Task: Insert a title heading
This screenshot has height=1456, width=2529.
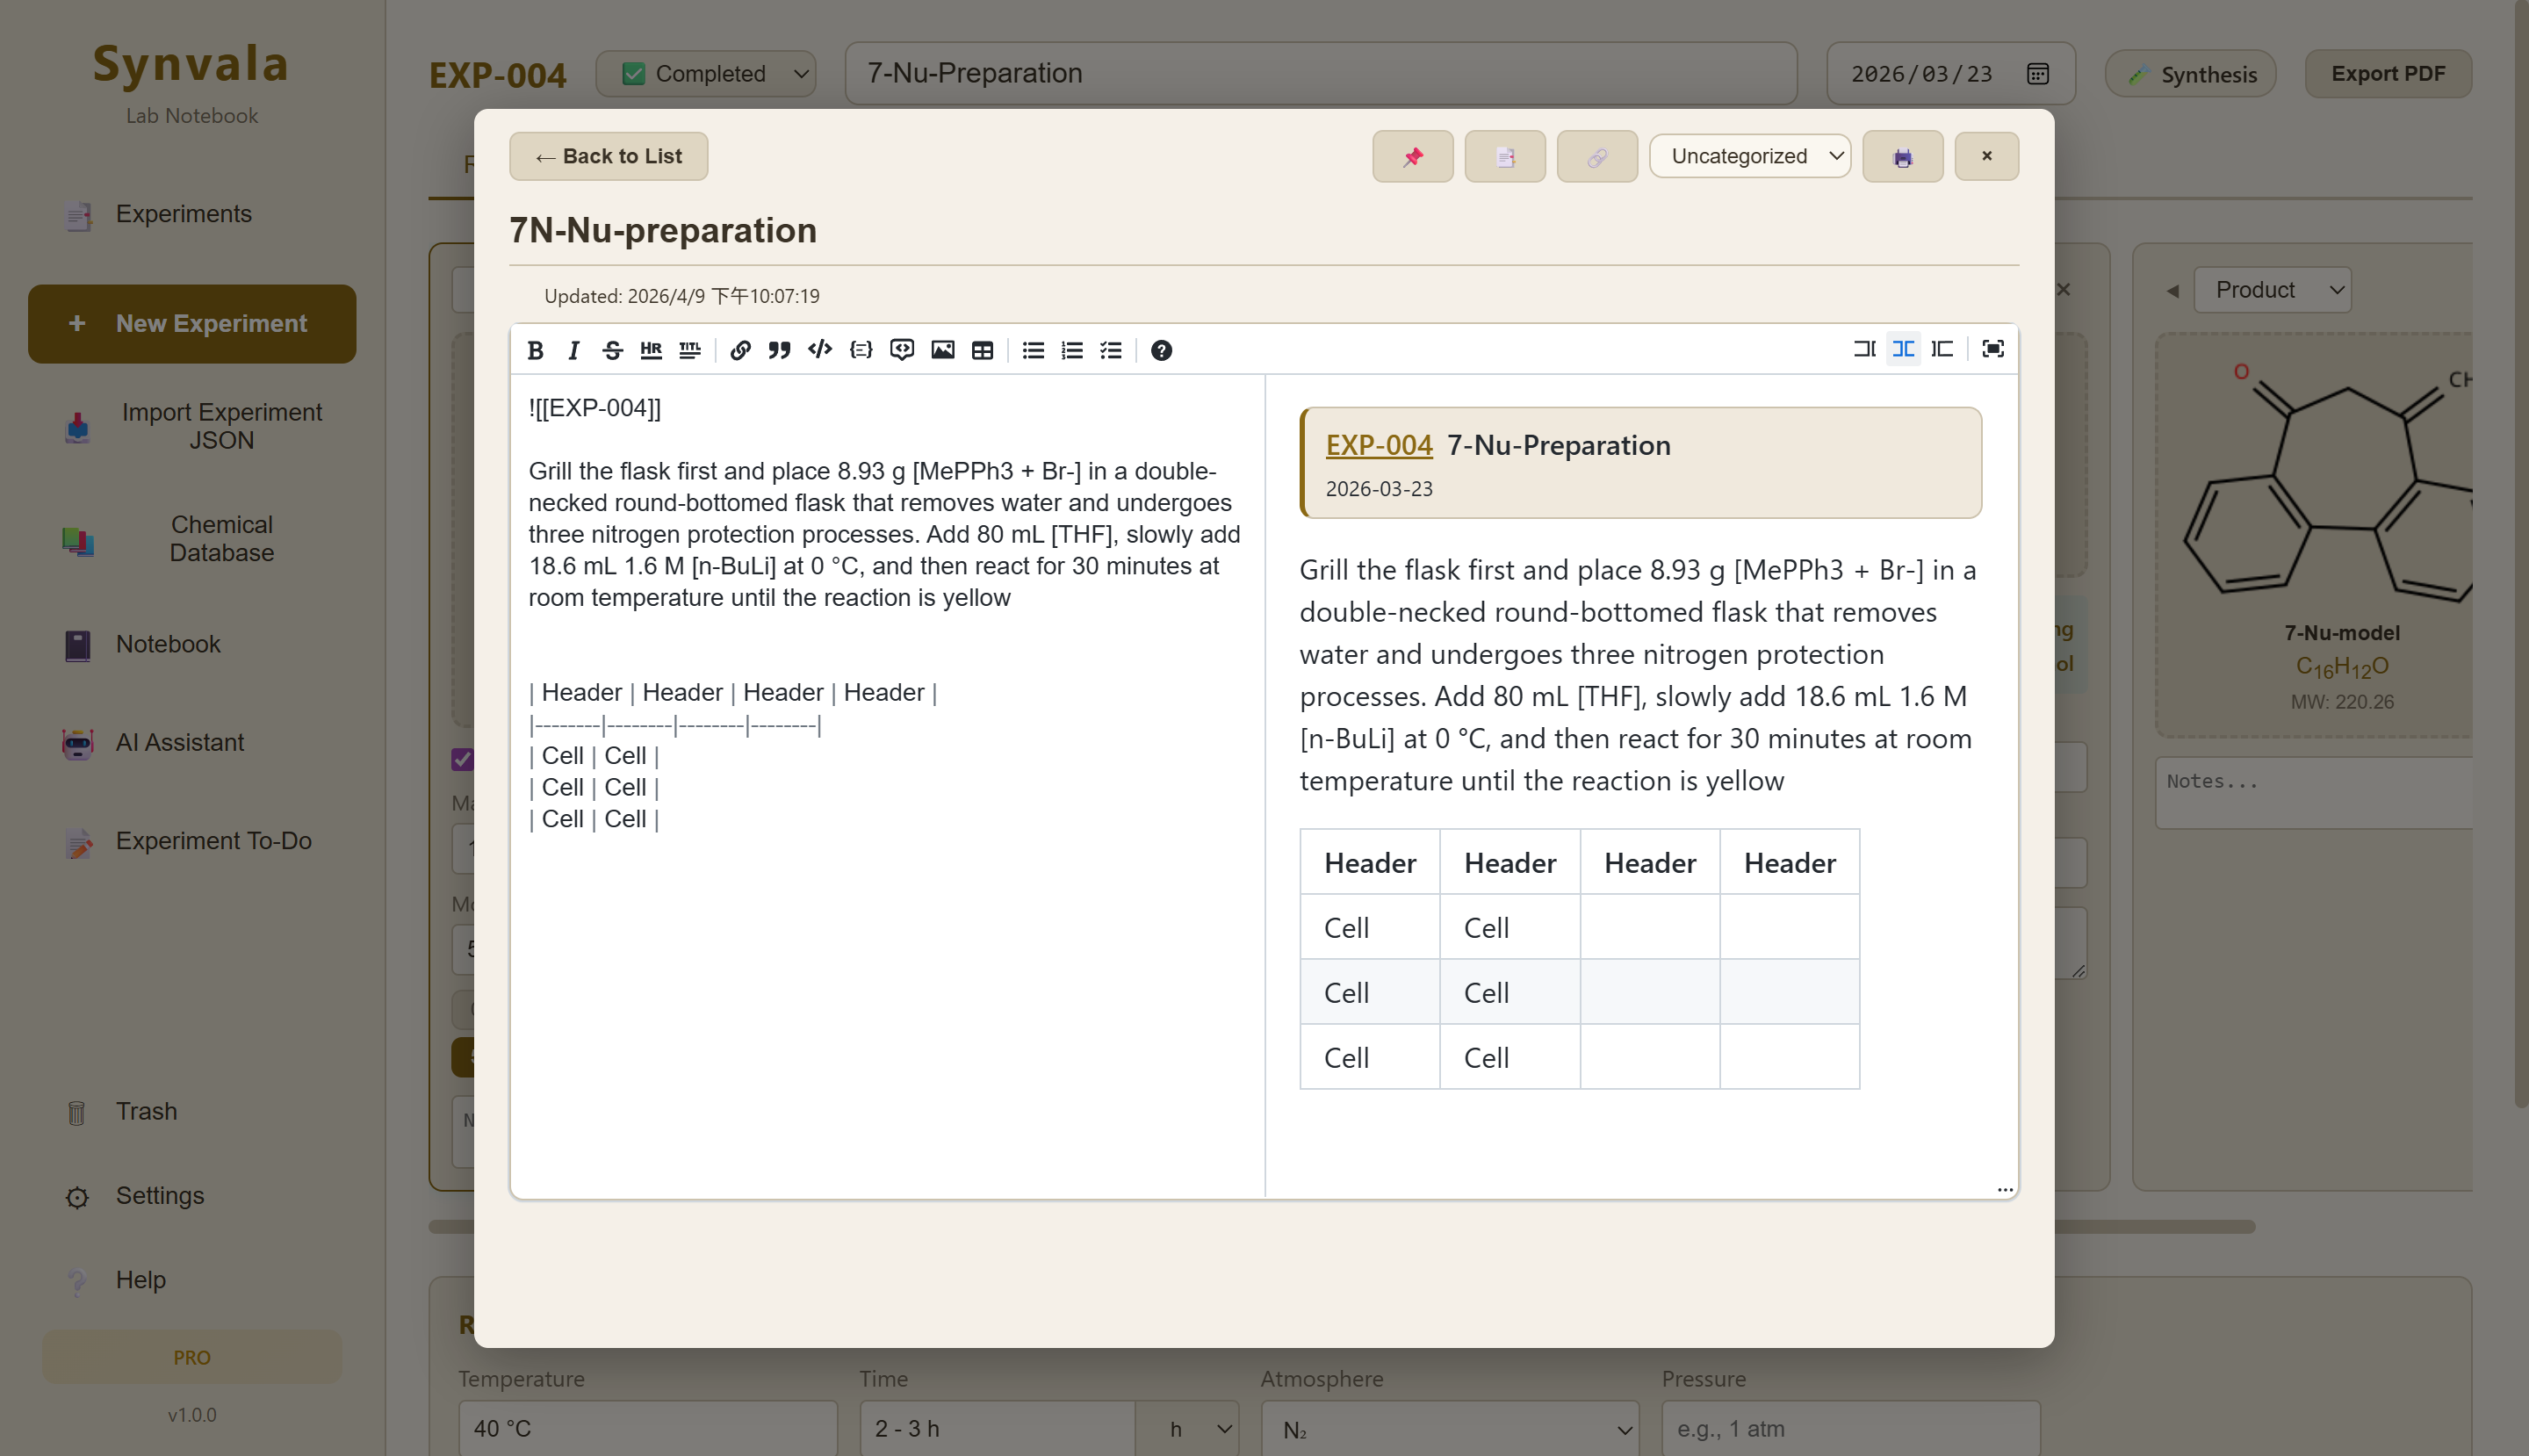Action: pos(690,350)
